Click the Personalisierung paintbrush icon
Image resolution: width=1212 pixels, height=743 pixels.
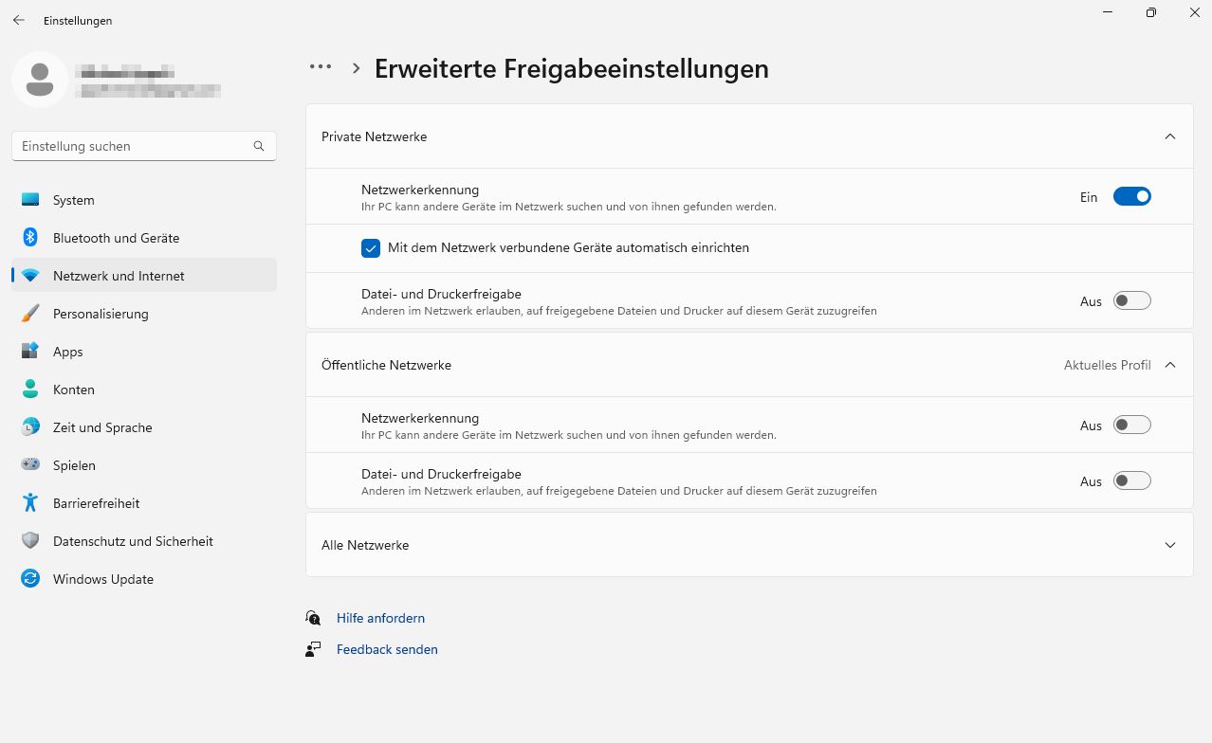pos(30,314)
